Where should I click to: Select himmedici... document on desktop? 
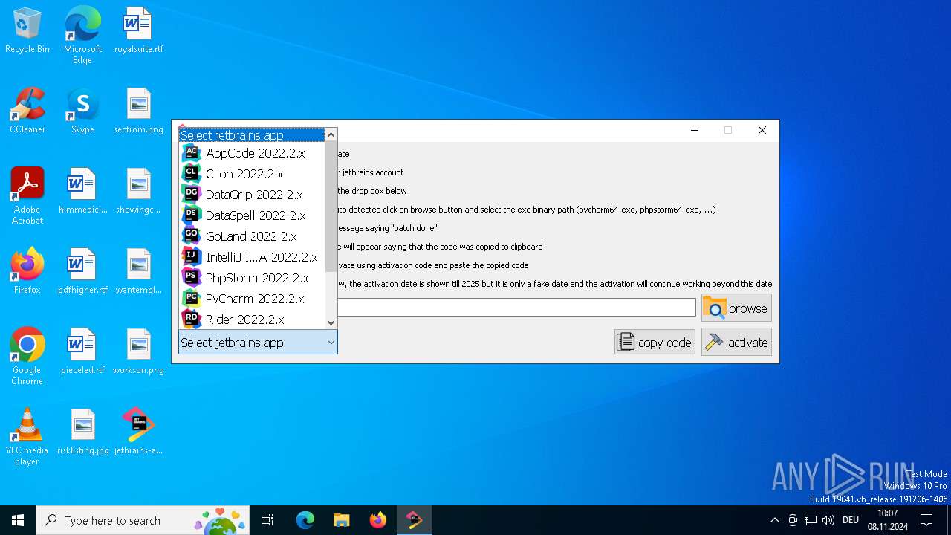coord(82,192)
